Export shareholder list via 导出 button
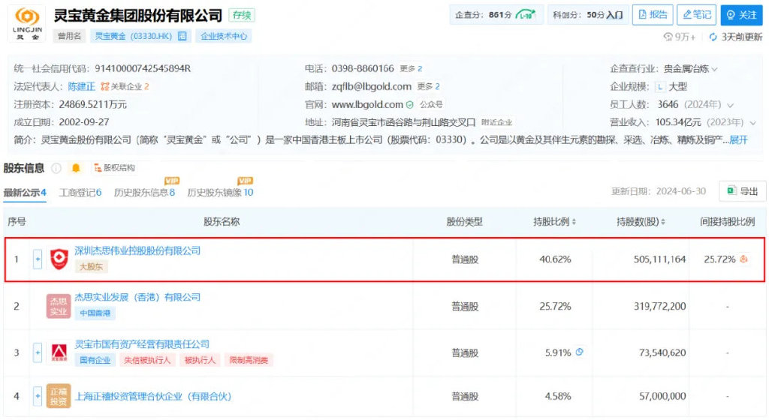The width and height of the screenshot is (769, 420). (x=742, y=191)
